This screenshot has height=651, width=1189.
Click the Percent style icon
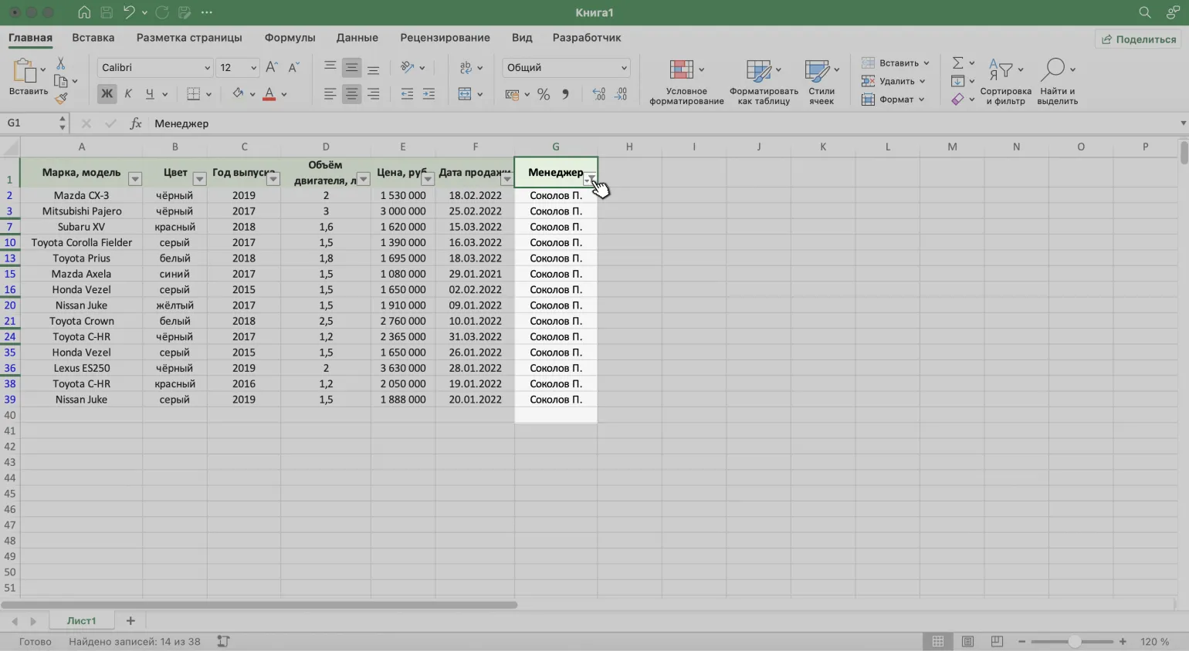click(x=544, y=94)
